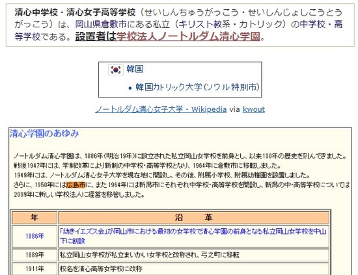Open キリスト教系 link
The height and width of the screenshot is (275, 358).
pyautogui.click(x=204, y=24)
